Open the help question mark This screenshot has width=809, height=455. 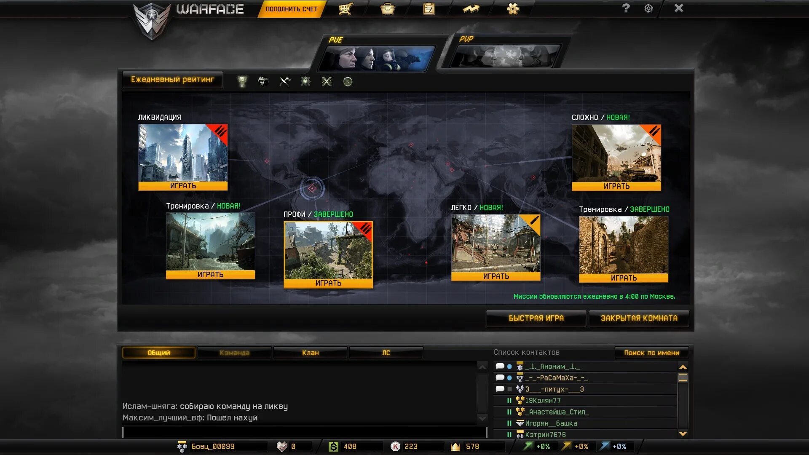pyautogui.click(x=626, y=8)
